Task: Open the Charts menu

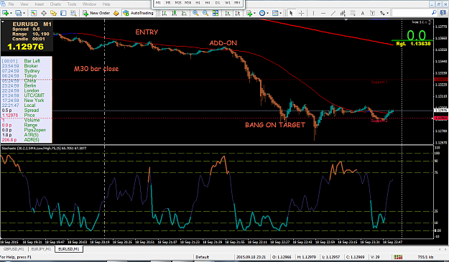Action: [x=55, y=4]
